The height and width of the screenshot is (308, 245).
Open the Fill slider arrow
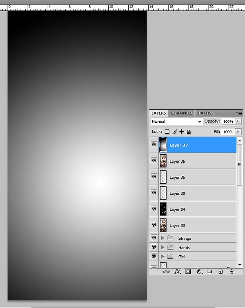(x=238, y=132)
